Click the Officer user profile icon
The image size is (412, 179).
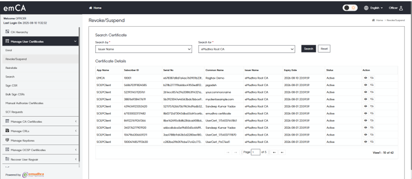[401, 8]
